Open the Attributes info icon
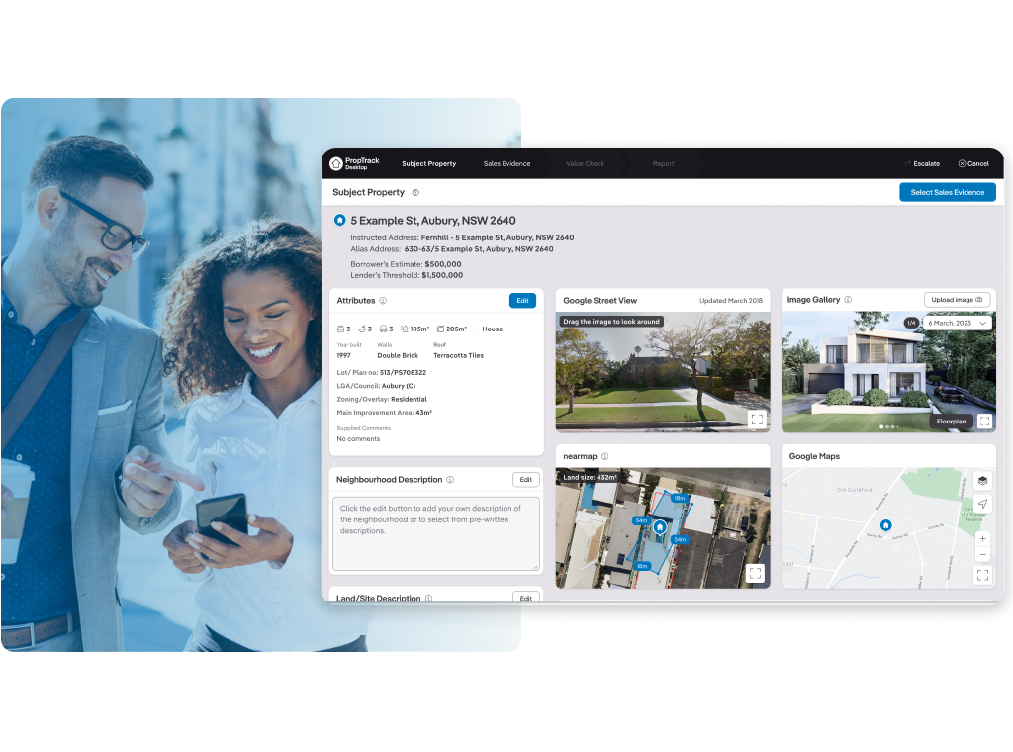 [383, 301]
